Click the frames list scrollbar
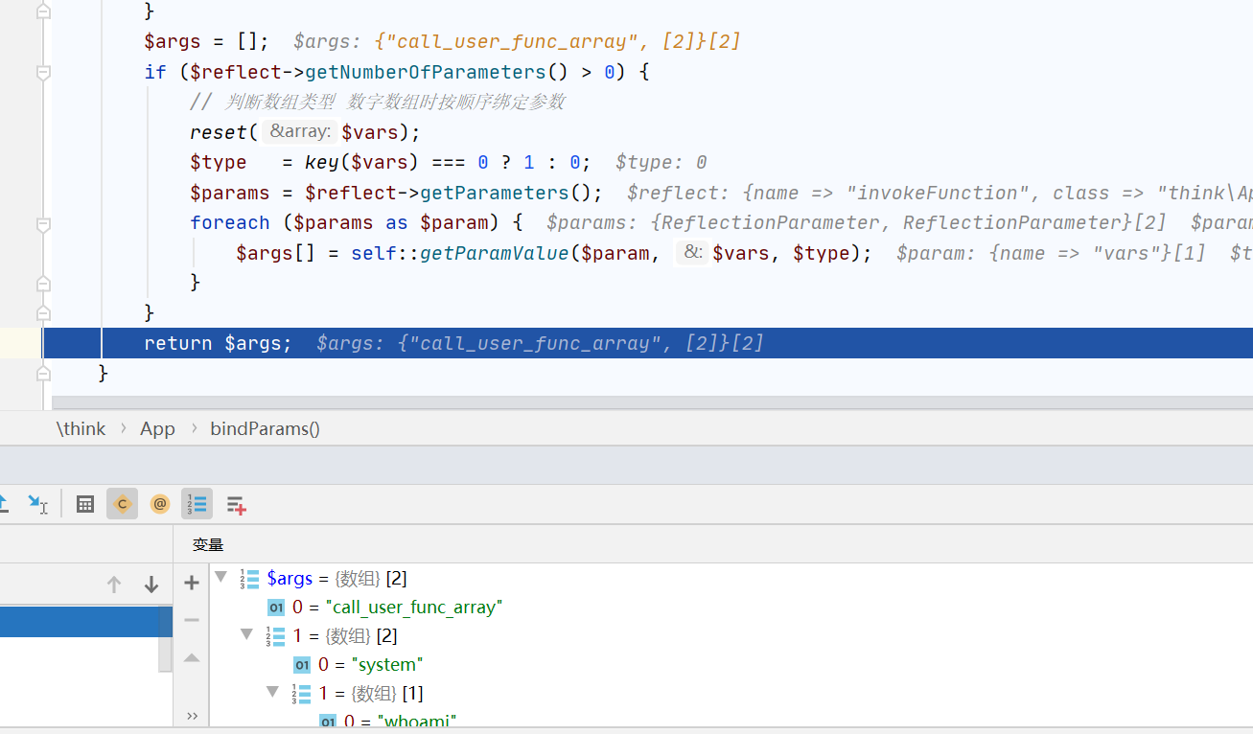This screenshot has width=1253, height=734. tap(165, 639)
